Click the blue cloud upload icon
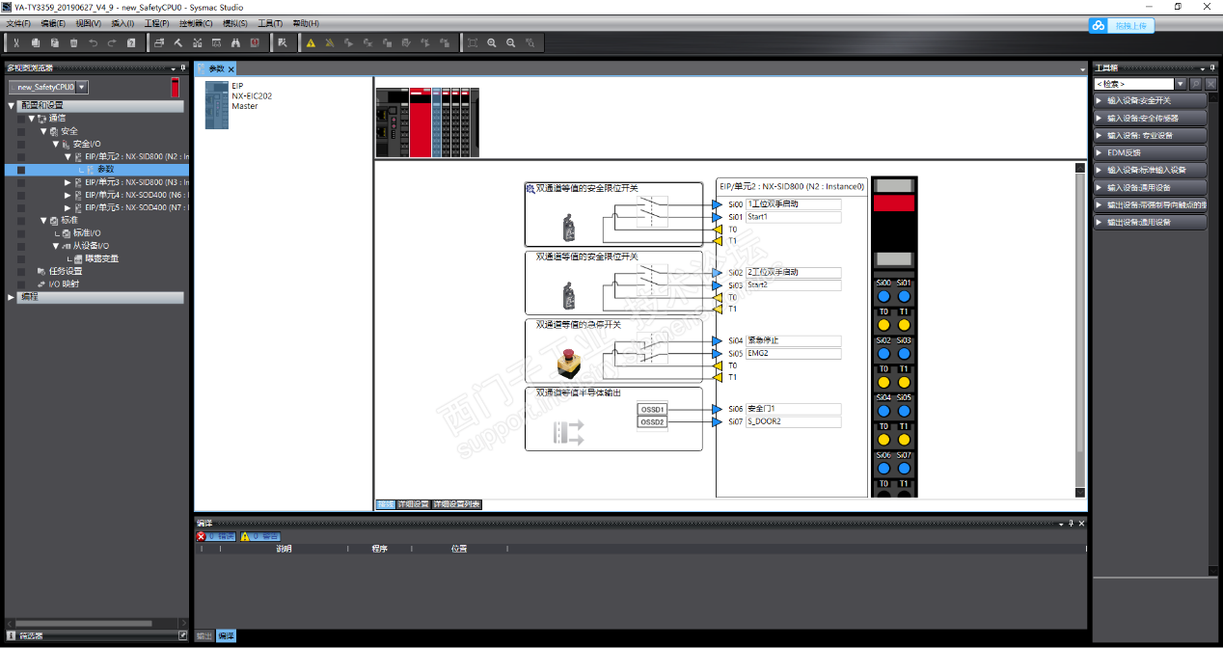The image size is (1223, 648). coord(1099,26)
